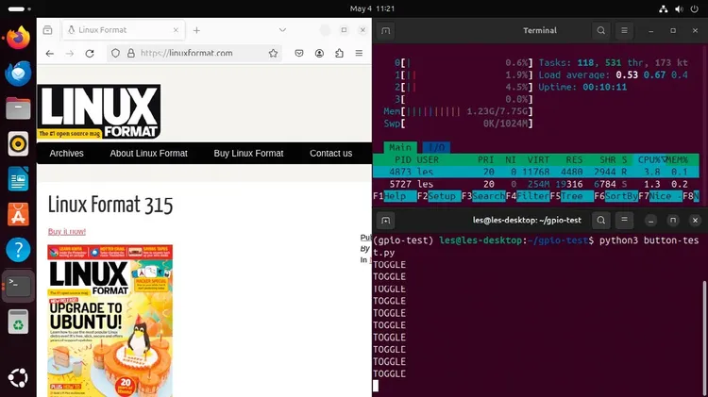Click search icon in gpio-test terminal
The height and width of the screenshot is (397, 708).
pyautogui.click(x=601, y=221)
